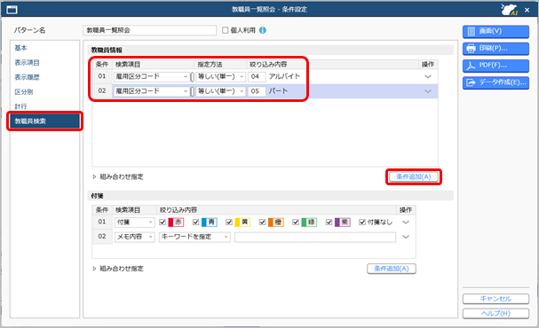539x328 pixels.
Task: Expand 操作 chevron for アルバイト row
Action: [x=428, y=76]
